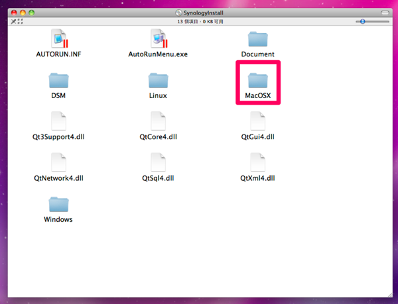
Task: Toggle the toolbar with the pill button
Action: (385, 13)
